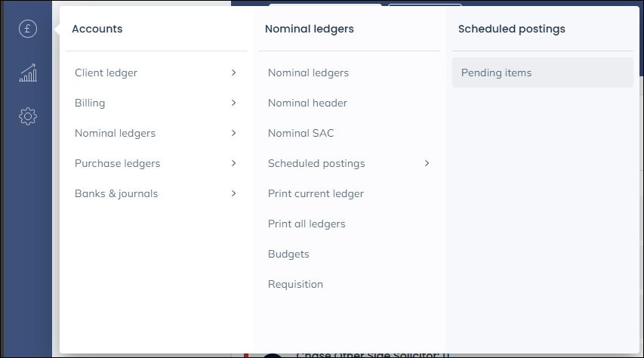Open the settings gear sidebar icon
The image size is (644, 358).
pos(28,116)
